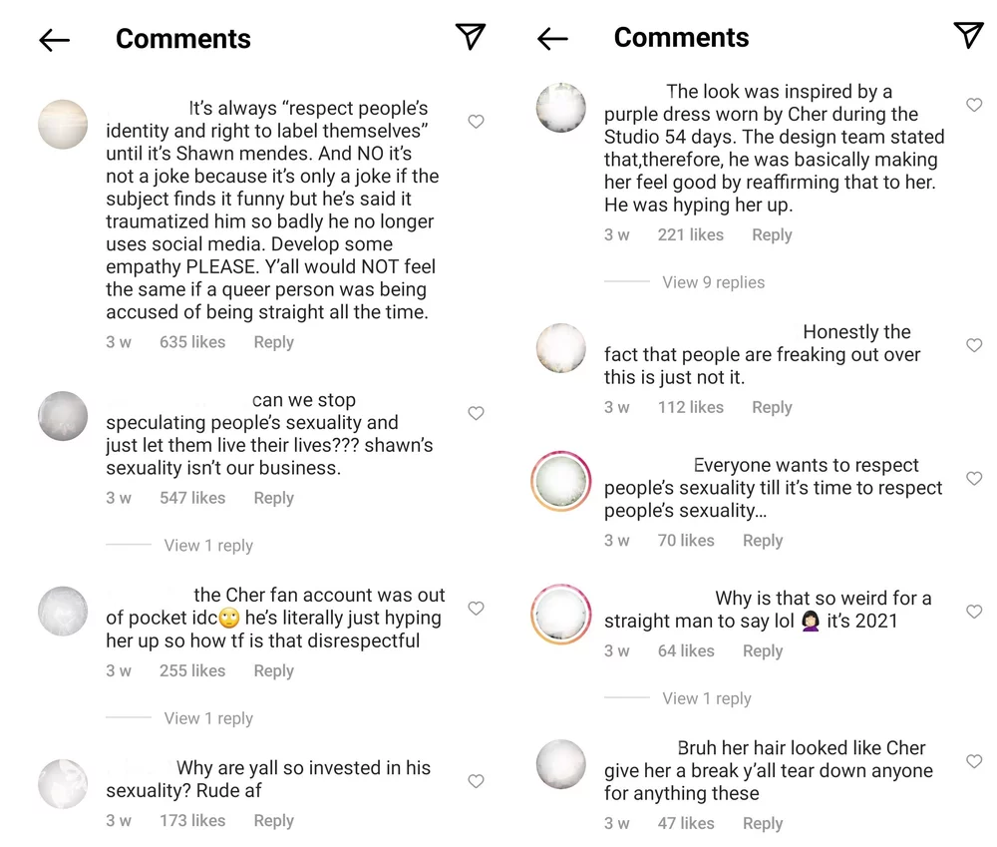Tap back arrow in left Comments panel
Screen dimensions: 997x847
point(55,40)
